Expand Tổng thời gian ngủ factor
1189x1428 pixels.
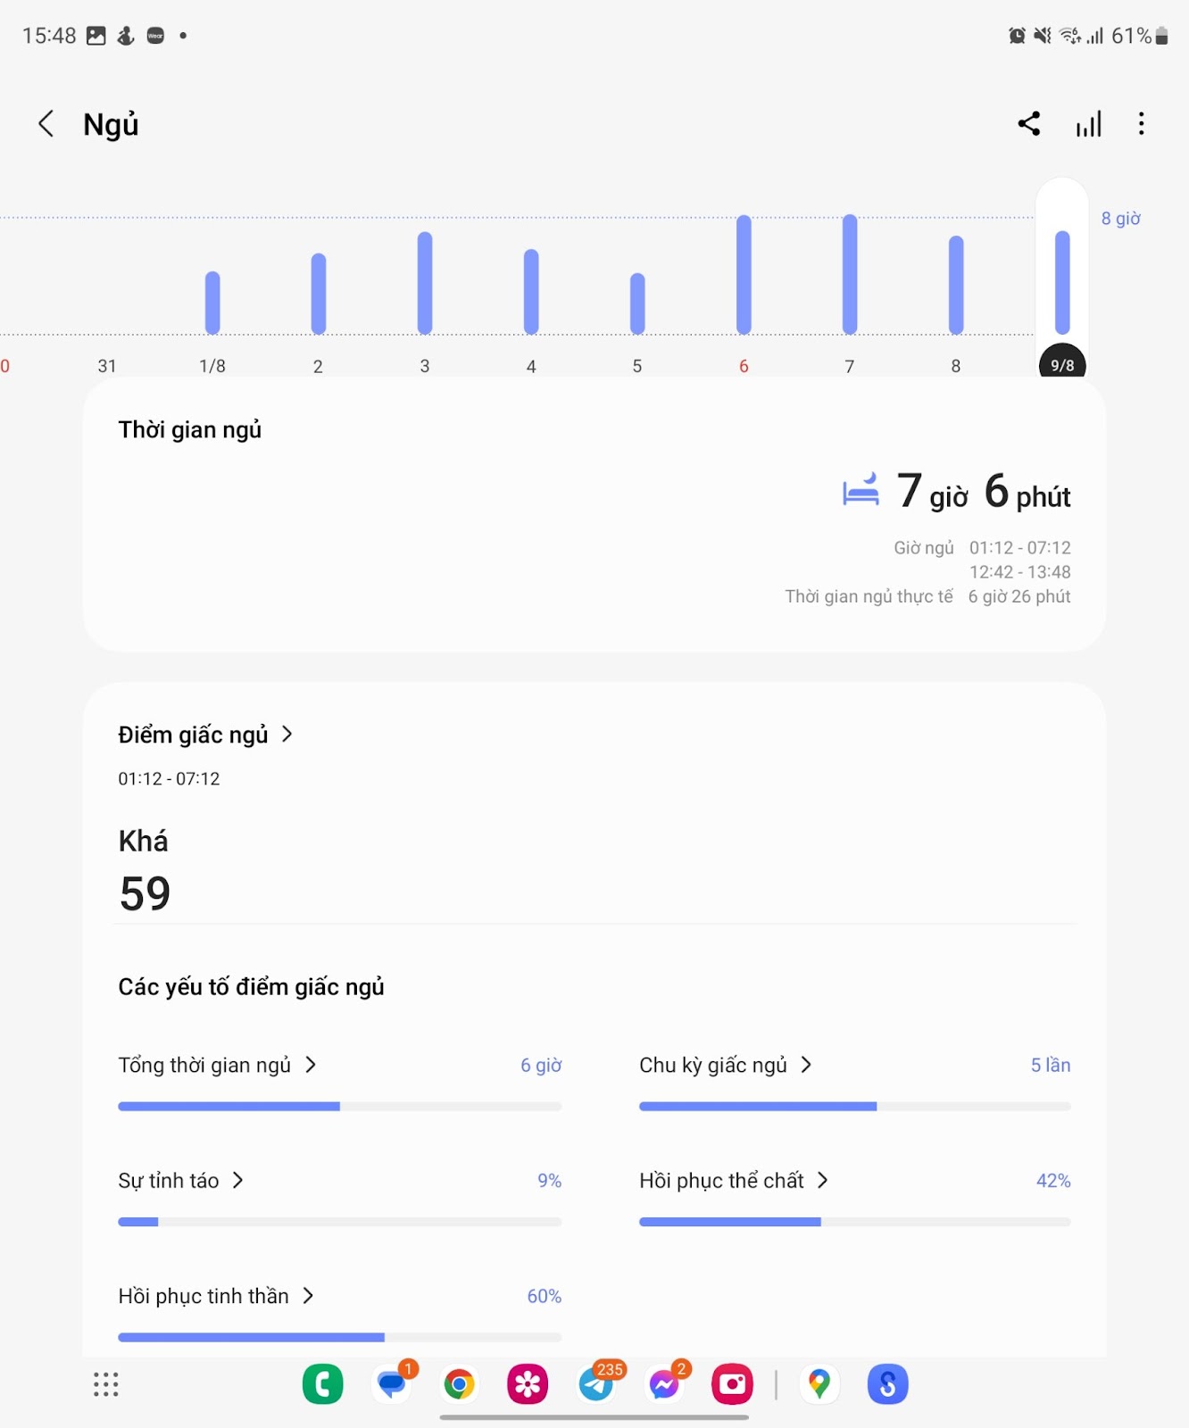(x=217, y=1065)
